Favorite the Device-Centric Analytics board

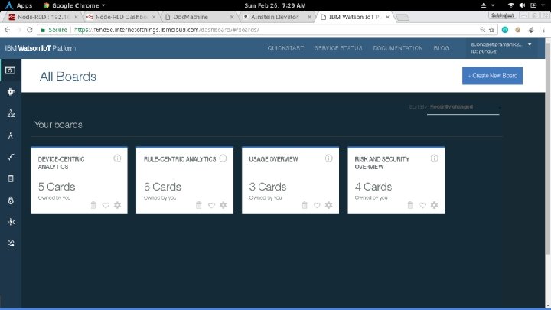(x=106, y=205)
